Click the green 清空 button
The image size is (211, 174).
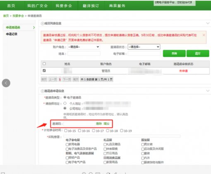click(x=198, y=53)
